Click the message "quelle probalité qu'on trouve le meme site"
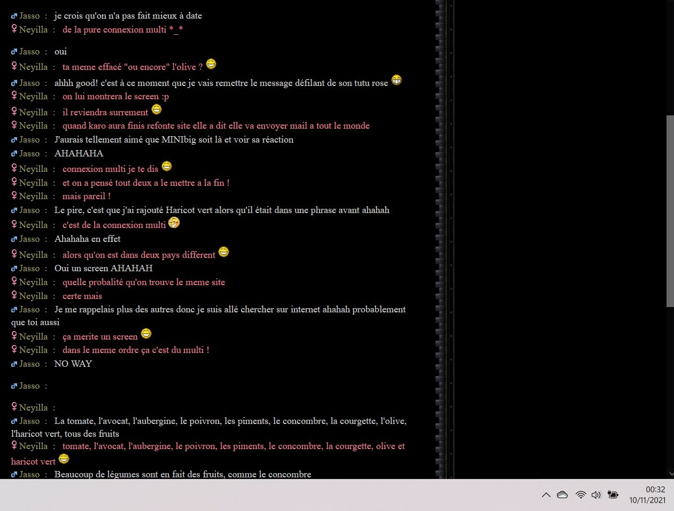Screen dimensions: 674x511 coord(144,282)
